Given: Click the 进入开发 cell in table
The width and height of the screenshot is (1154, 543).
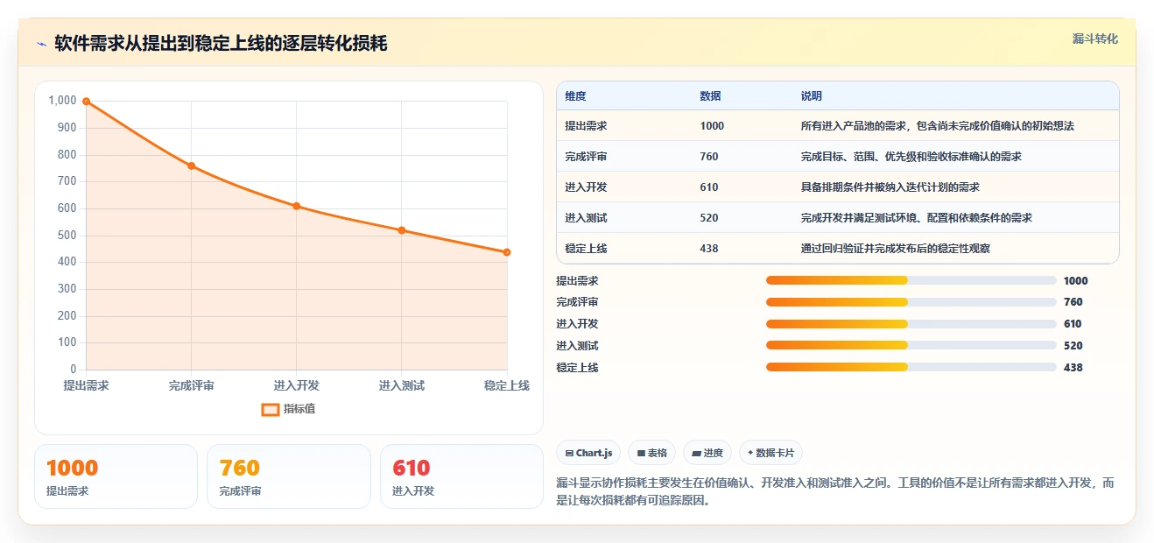Looking at the screenshot, I should [x=586, y=187].
